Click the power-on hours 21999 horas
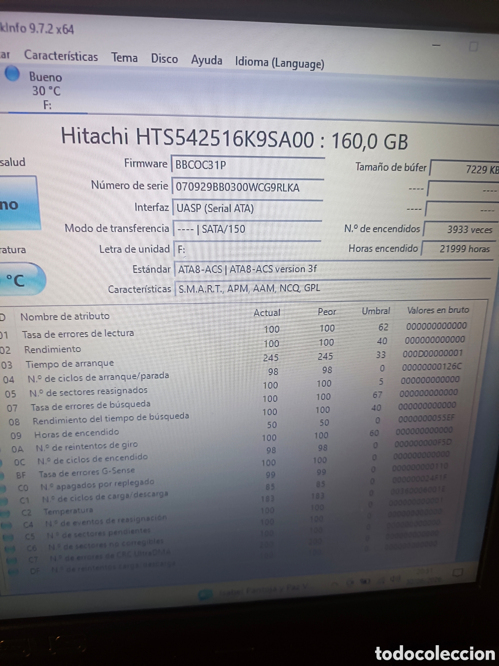Image resolution: width=499 pixels, height=666 pixels. pyautogui.click(x=458, y=249)
